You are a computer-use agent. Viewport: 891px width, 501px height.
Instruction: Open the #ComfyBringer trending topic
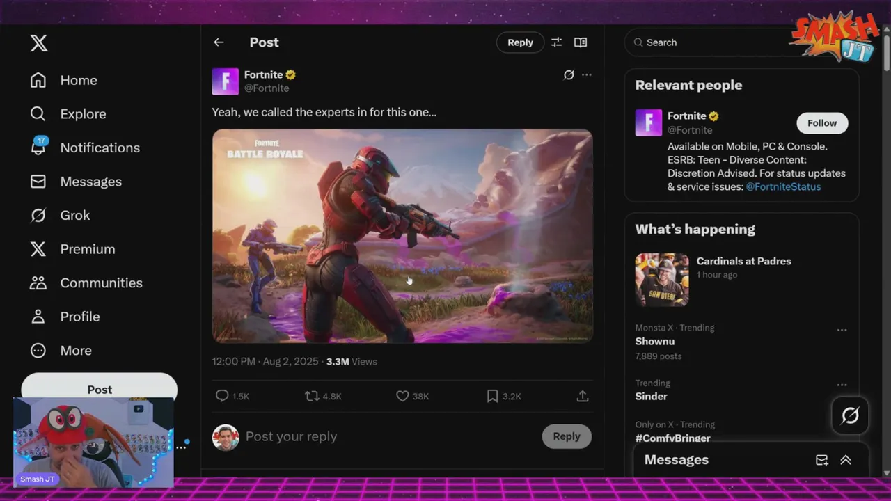(673, 438)
